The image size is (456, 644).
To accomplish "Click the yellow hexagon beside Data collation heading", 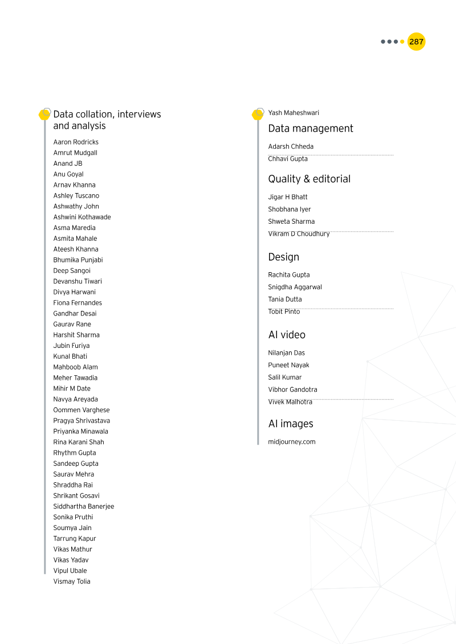I will 44,114.
